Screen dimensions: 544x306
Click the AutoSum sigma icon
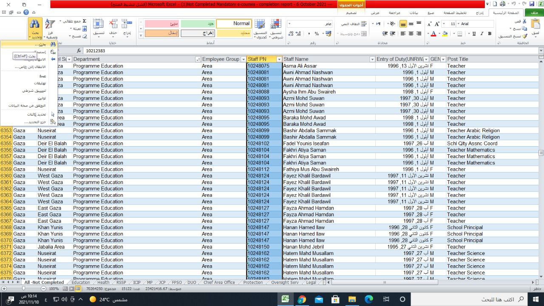[84, 21]
